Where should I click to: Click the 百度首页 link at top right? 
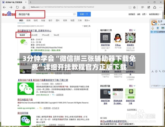[x=132, y=14]
